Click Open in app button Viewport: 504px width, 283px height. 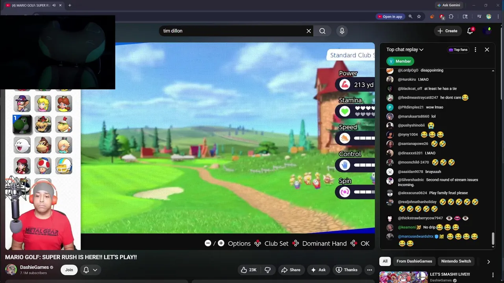[390, 17]
